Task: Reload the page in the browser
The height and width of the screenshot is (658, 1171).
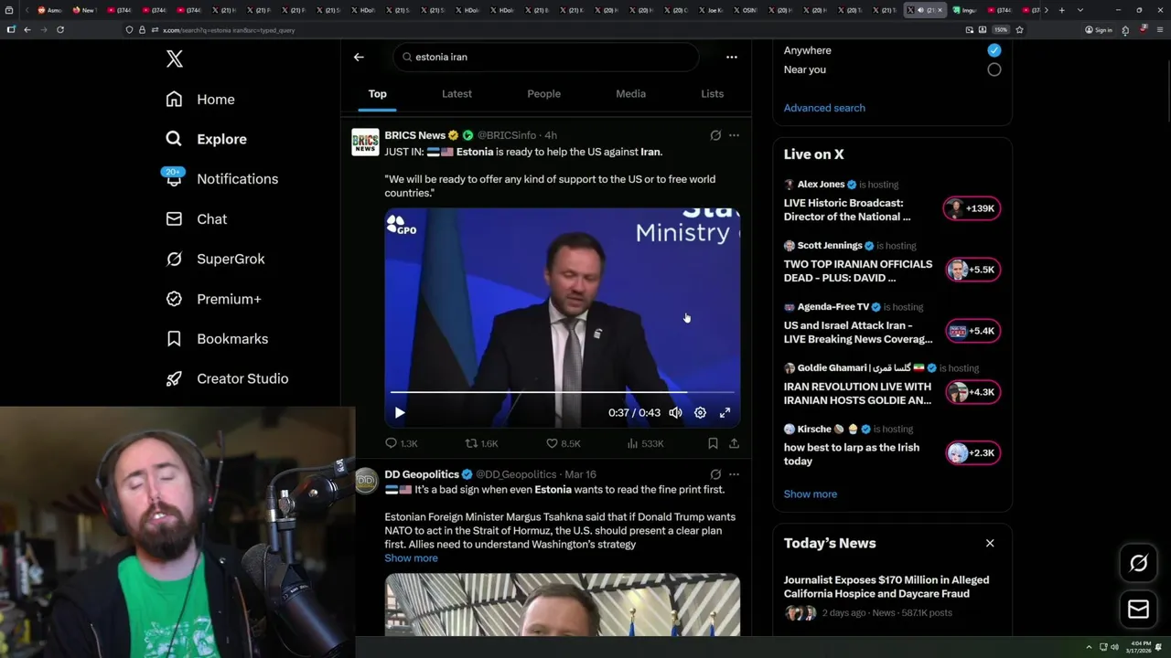Action: click(x=60, y=30)
